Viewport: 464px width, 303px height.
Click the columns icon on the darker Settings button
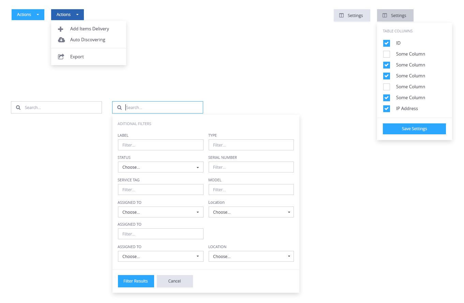click(x=385, y=15)
